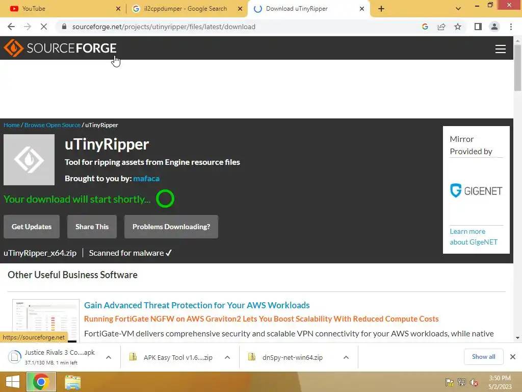Click the SourceForge logo in the header
Viewport: 522px width, 392px height.
pos(60,48)
